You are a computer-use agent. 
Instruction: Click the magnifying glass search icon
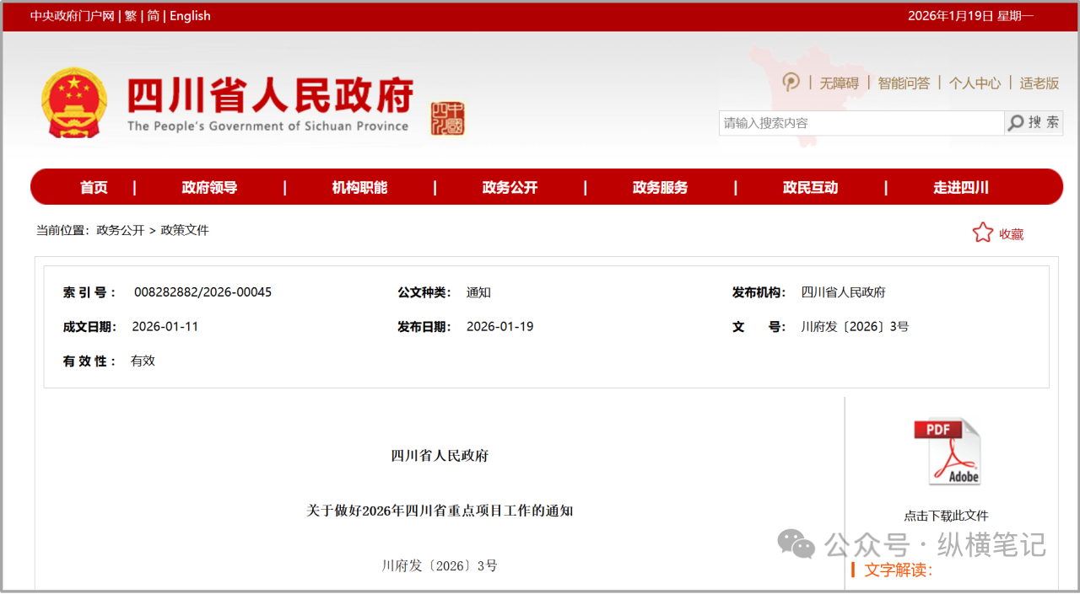[x=1017, y=123]
